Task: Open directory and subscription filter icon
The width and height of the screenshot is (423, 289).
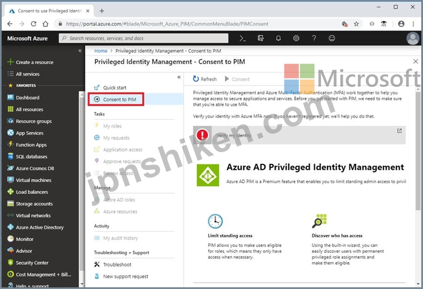Action: click(x=260, y=38)
